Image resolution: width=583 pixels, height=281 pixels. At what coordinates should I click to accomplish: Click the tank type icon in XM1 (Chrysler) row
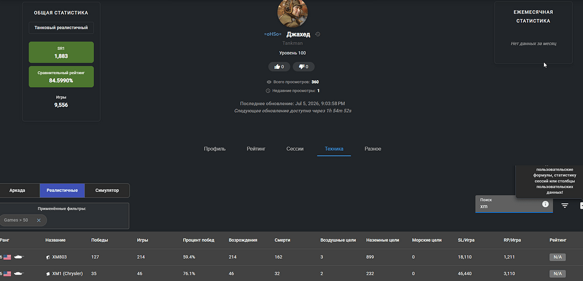coord(19,273)
